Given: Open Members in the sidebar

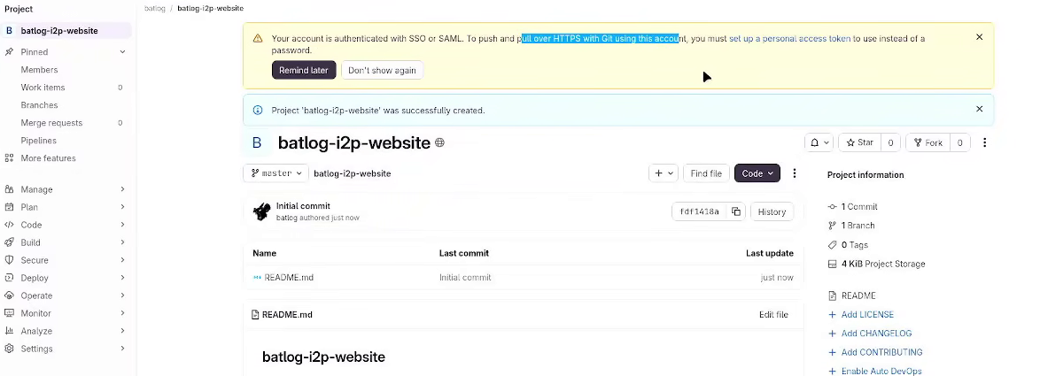Looking at the screenshot, I should (x=39, y=70).
